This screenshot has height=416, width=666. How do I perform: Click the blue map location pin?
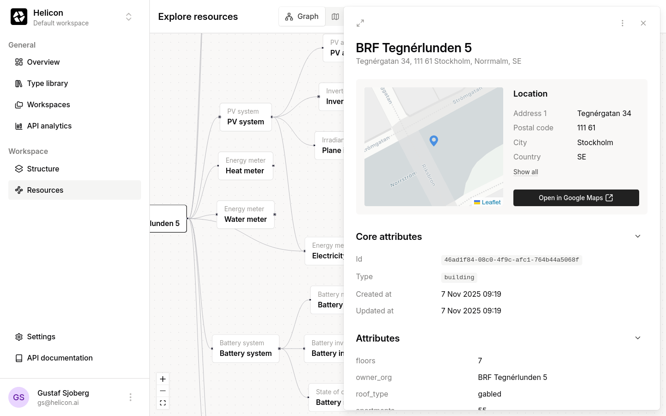[x=433, y=141]
